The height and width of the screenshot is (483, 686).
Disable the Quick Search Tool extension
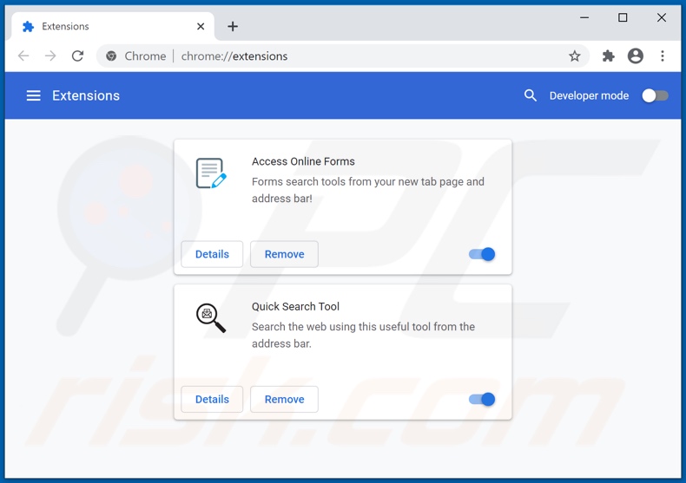pos(482,399)
